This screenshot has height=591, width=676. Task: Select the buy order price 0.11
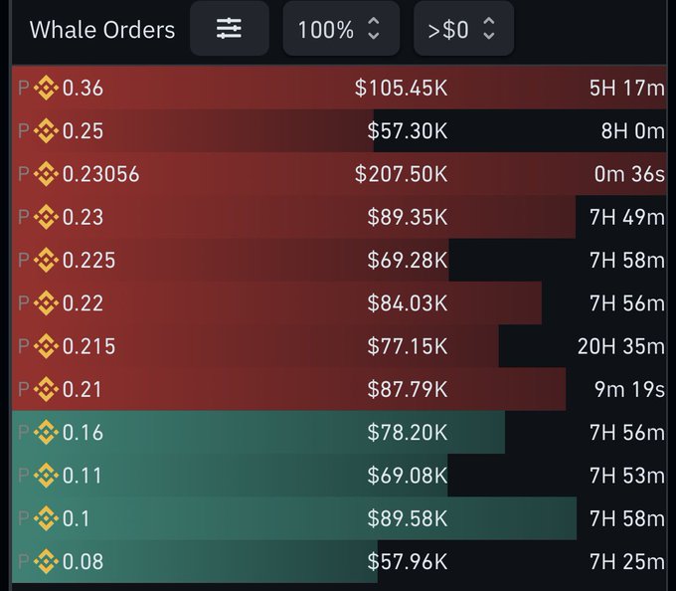click(82, 476)
